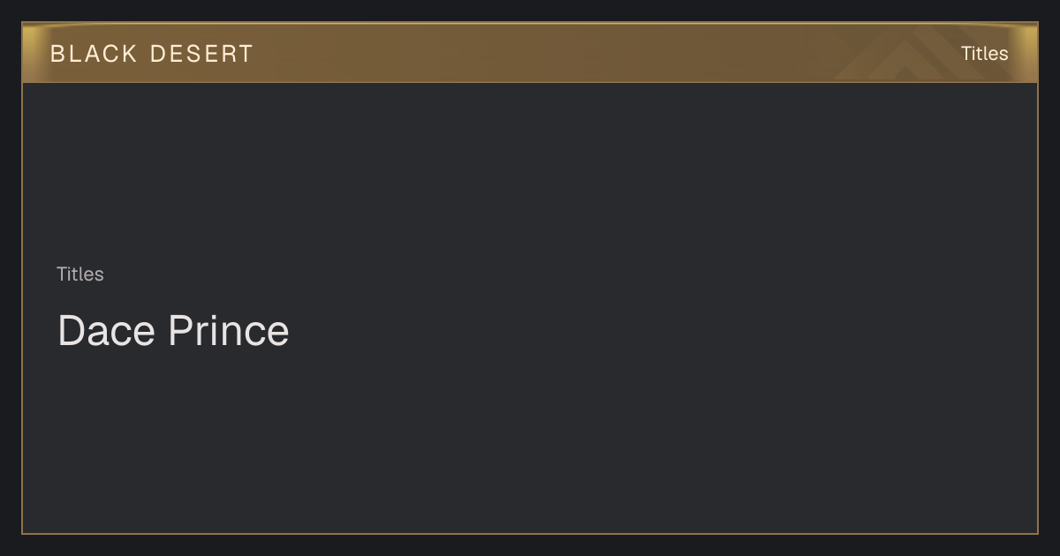Click the empty dark area below Dace Prince
This screenshot has height=556, width=1060.
(530, 441)
